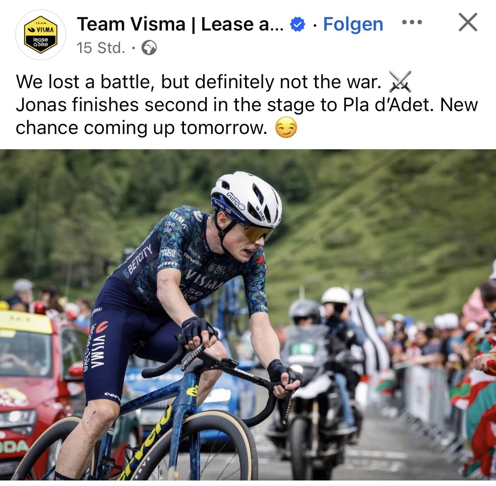Viewport: 496px width, 486px height.
Task: Click the rider's yellow-tinted sunglasses
Action: click(257, 232)
